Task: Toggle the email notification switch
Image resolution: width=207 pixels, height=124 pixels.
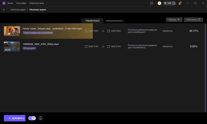Action: [x=32, y=118]
